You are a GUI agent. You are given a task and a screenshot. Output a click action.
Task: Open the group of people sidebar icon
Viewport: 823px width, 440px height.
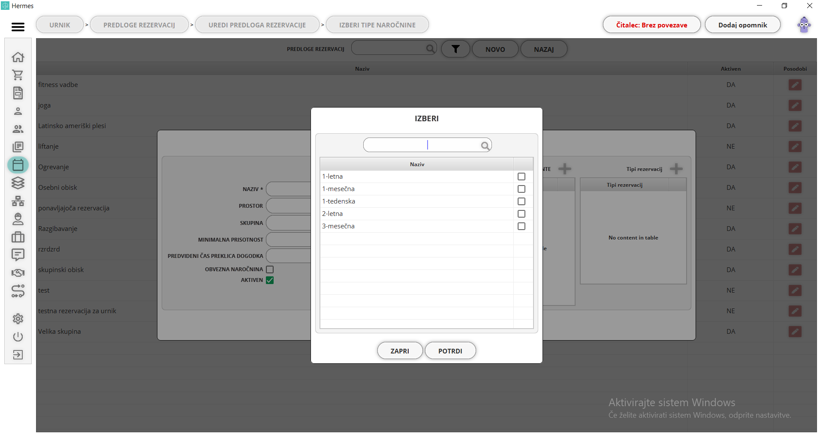[x=18, y=129]
